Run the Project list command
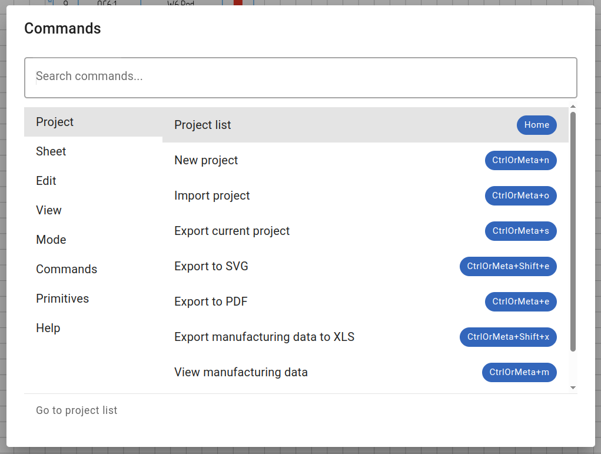 pos(203,125)
